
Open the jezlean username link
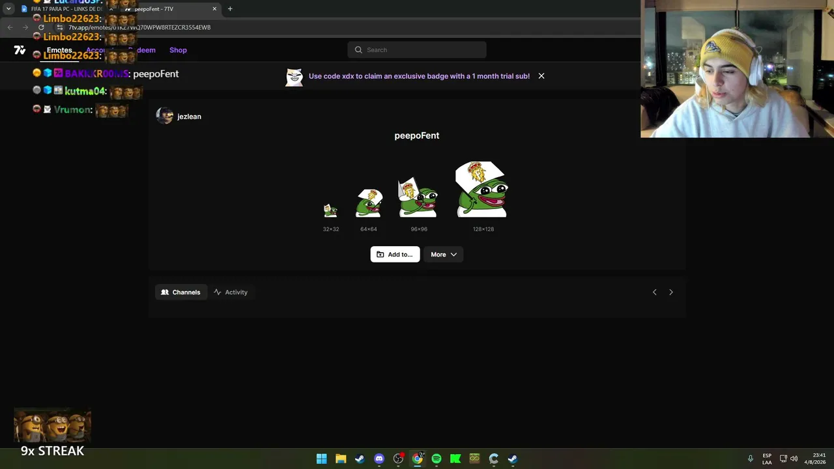pyautogui.click(x=189, y=117)
